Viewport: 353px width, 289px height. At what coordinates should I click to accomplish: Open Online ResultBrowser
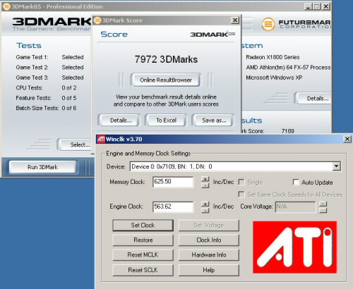166,80
